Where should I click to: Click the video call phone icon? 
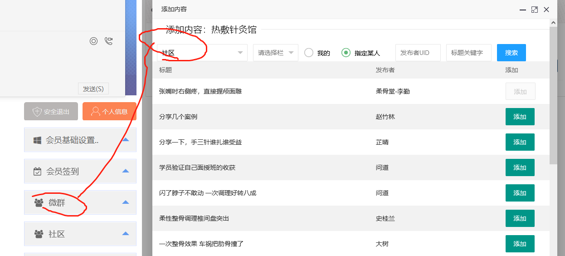108,41
